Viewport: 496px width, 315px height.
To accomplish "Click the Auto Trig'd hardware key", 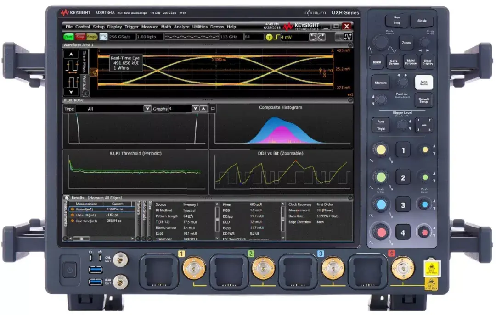I will (381, 125).
